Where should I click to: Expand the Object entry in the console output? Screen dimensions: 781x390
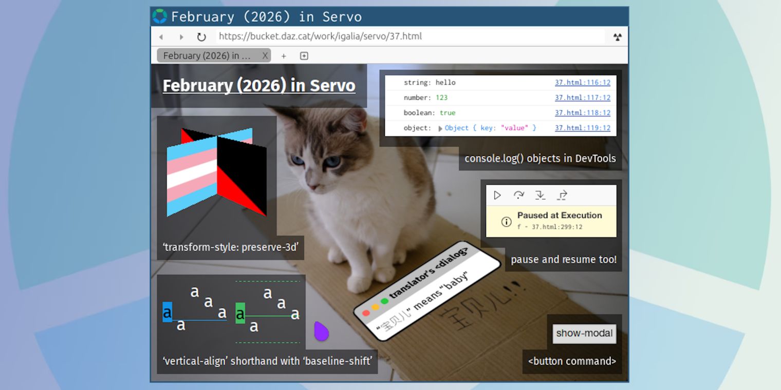(x=440, y=128)
